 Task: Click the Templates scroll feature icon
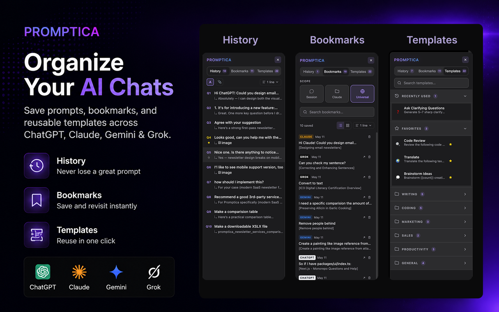point(37,235)
